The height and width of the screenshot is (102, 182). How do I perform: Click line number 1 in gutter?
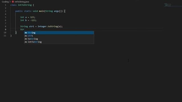pyautogui.click(x=5, y=5)
